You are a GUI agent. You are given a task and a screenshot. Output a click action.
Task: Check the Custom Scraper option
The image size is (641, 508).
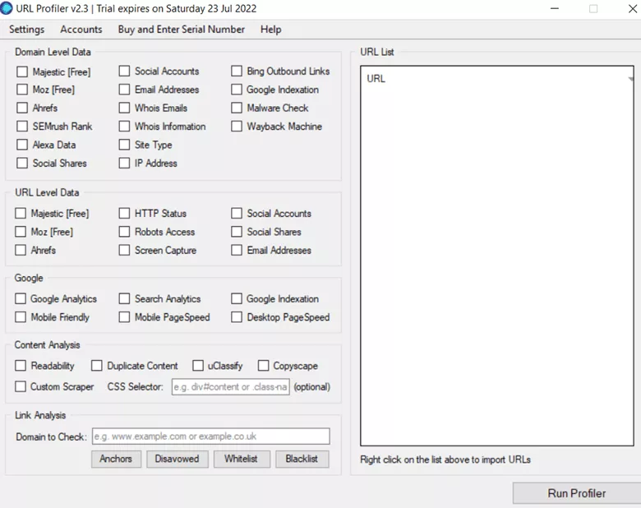[21, 386]
